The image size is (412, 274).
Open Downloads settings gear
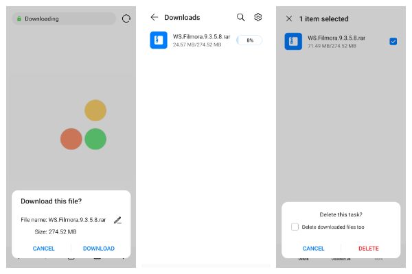coord(257,17)
